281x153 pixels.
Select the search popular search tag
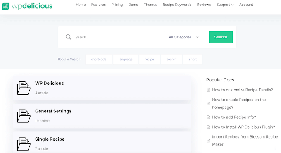[x=171, y=60]
